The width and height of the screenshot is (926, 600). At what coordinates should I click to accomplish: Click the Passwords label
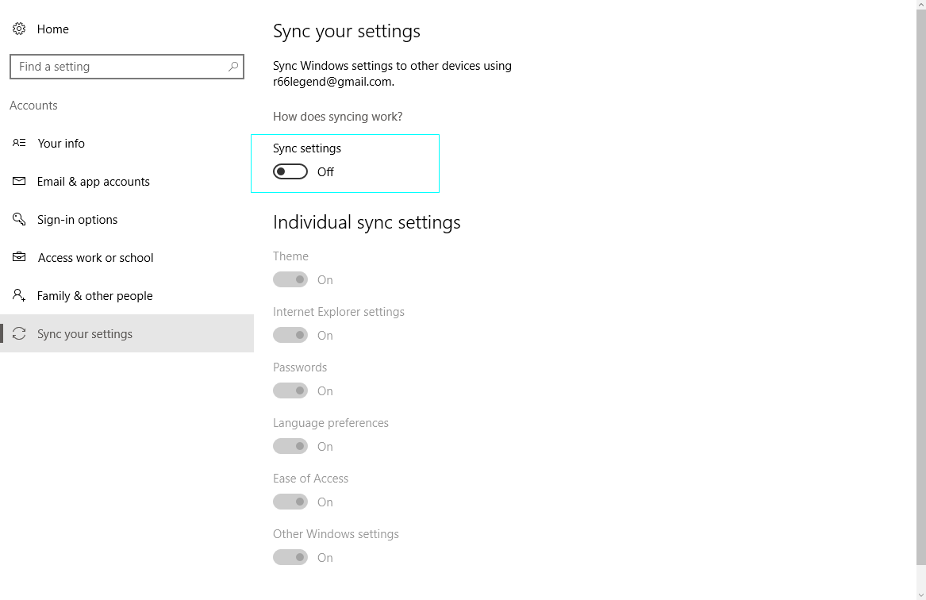(x=299, y=367)
